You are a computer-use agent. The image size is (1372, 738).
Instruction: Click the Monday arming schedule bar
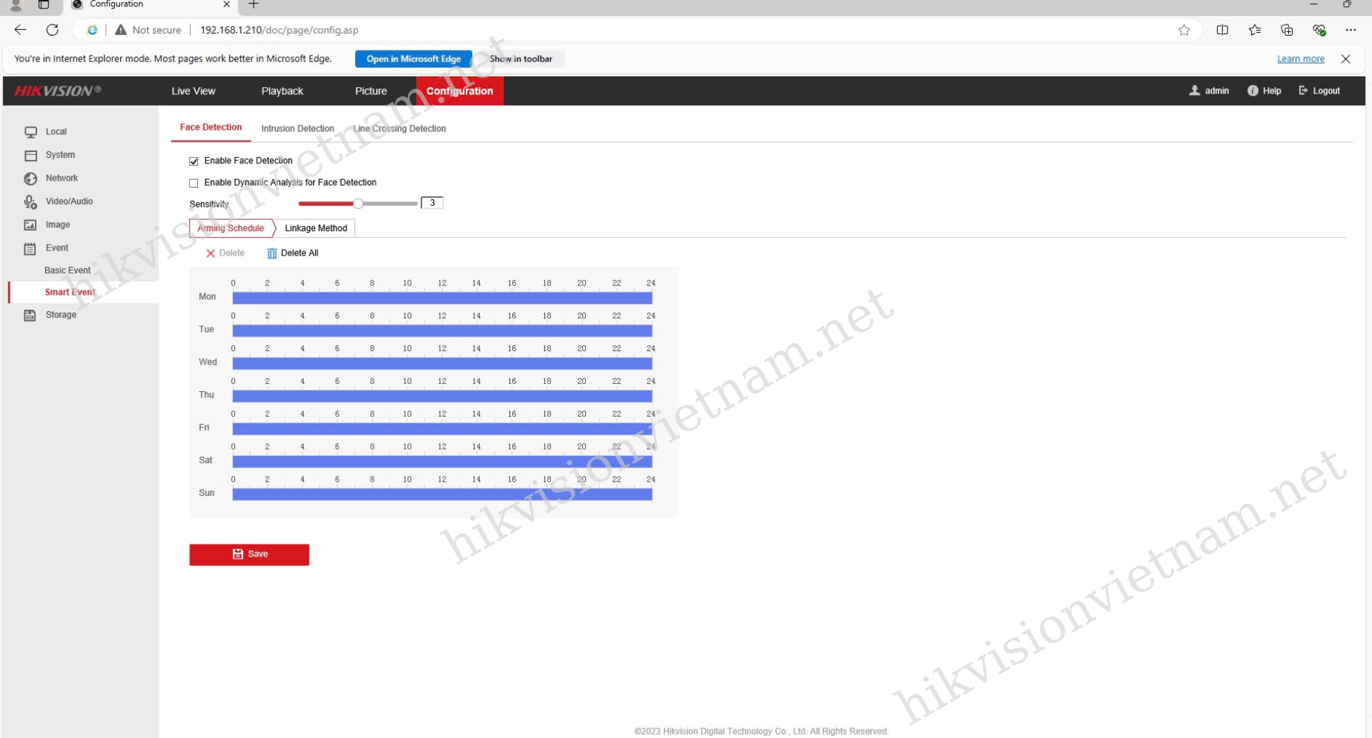(442, 298)
